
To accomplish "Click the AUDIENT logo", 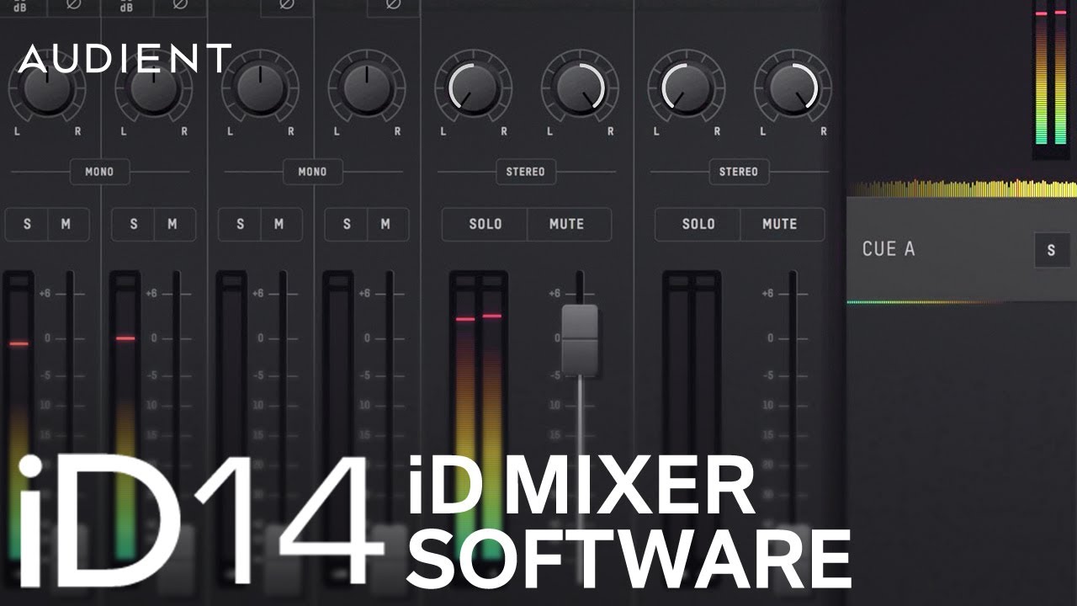I will pyautogui.click(x=125, y=57).
